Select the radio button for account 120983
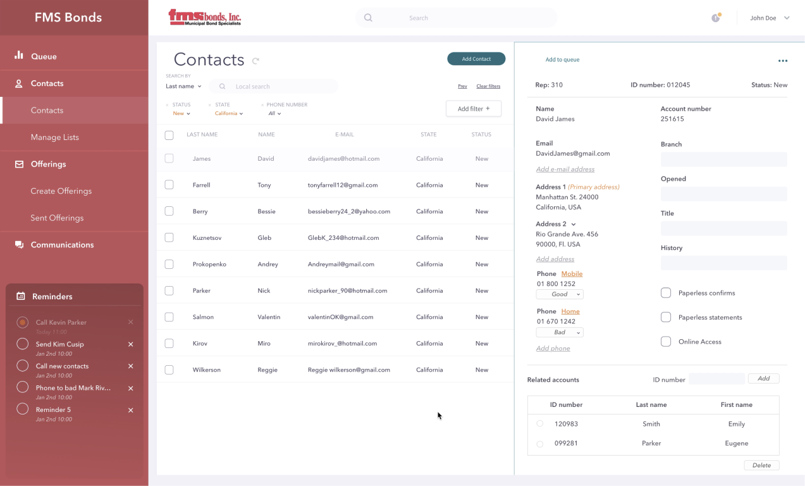Image resolution: width=805 pixels, height=486 pixels. coord(539,423)
